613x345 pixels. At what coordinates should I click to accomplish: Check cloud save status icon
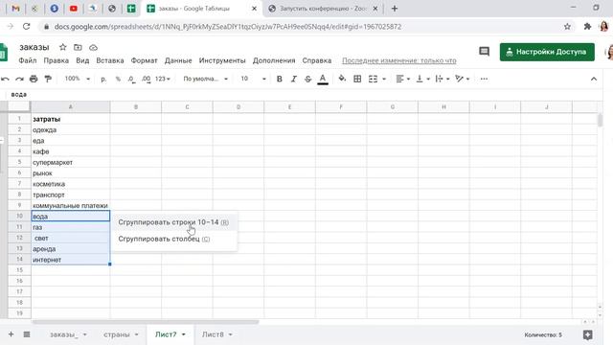(93, 47)
